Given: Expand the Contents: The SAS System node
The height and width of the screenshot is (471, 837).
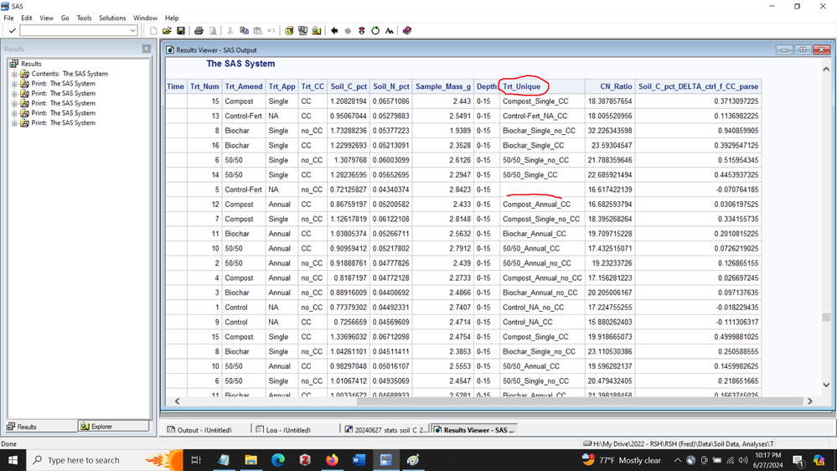Looking at the screenshot, I should point(14,74).
